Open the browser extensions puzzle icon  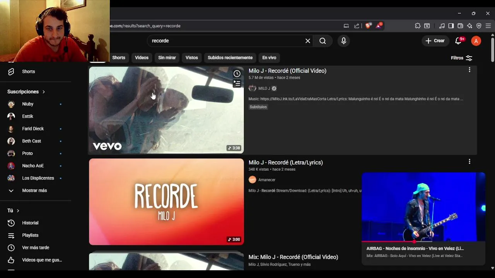coord(418,26)
